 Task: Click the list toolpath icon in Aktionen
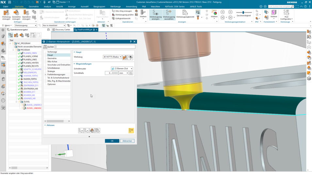[97, 131]
